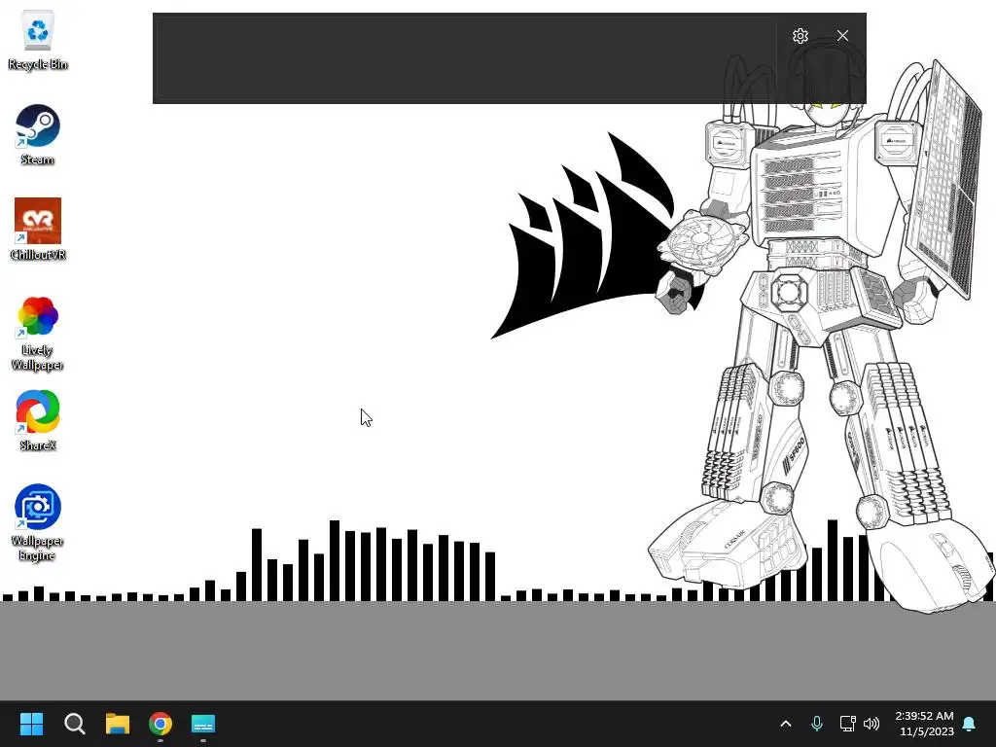Viewport: 996px width, 747px height.
Task: Open network status tray icon
Action: [x=847, y=724]
